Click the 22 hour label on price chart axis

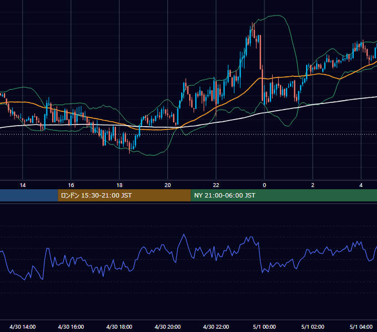click(216, 185)
